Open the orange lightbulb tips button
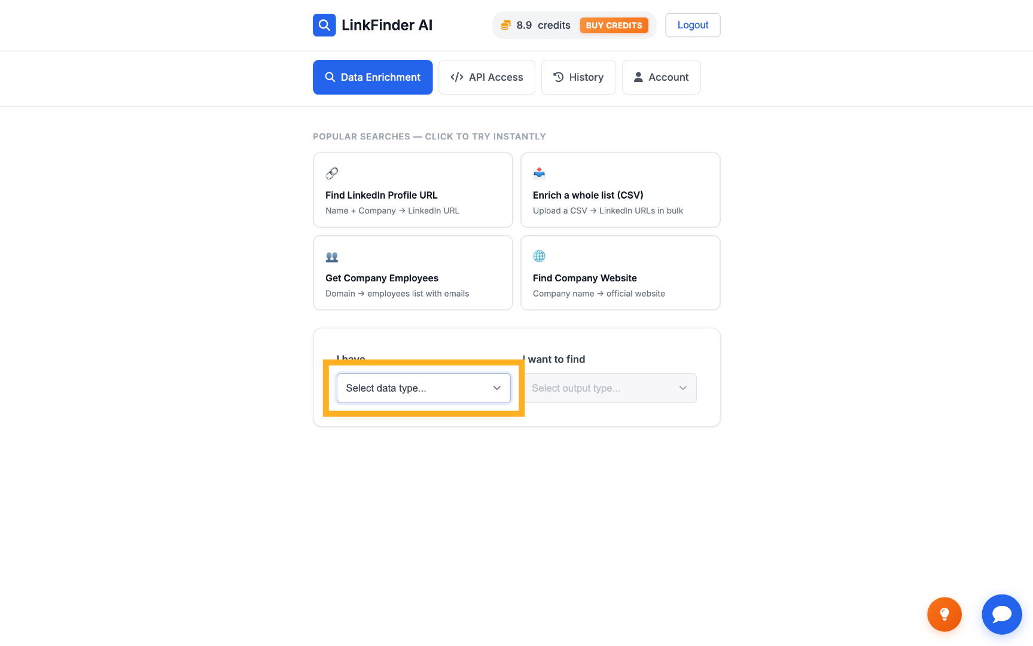 pyautogui.click(x=944, y=614)
